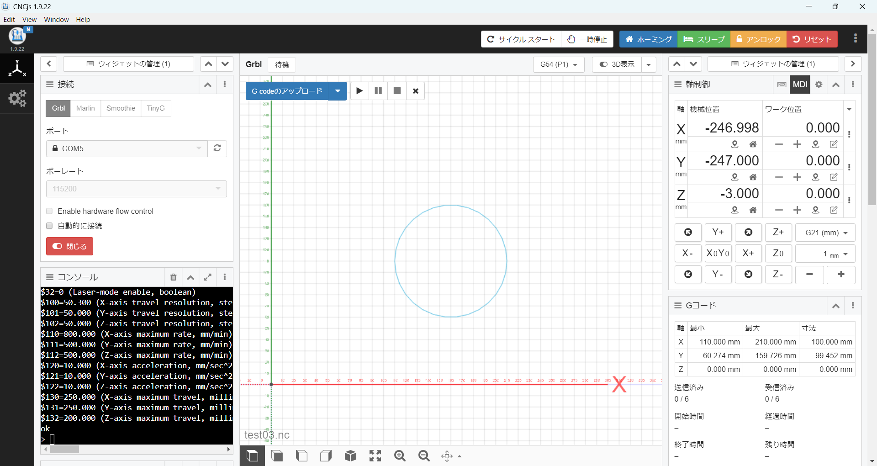Click the ホーミング homing button
877x466 pixels.
648,39
